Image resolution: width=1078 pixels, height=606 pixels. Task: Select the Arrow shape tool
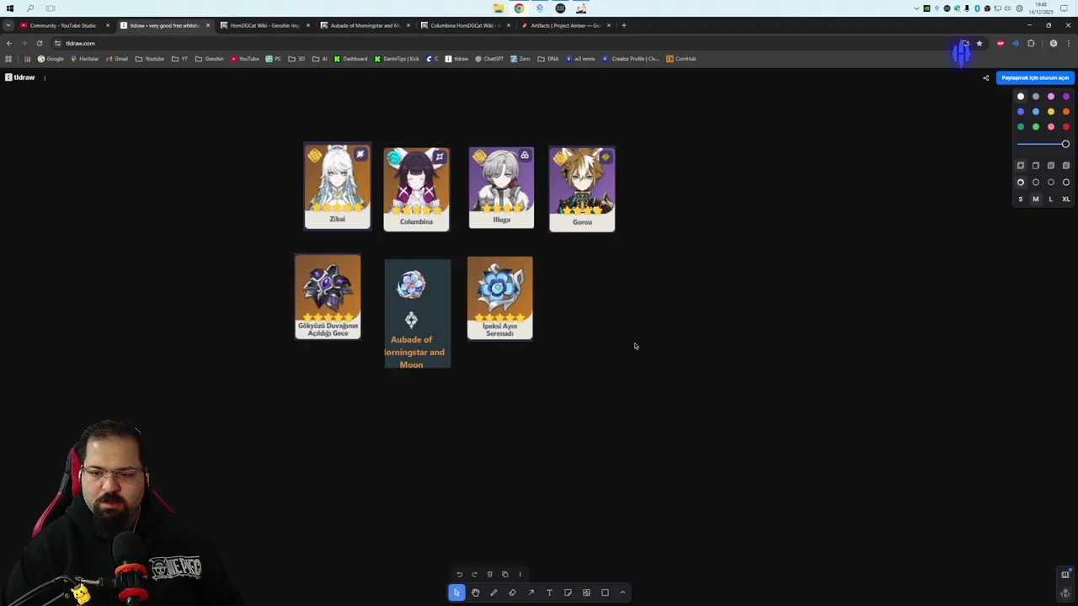click(x=531, y=593)
